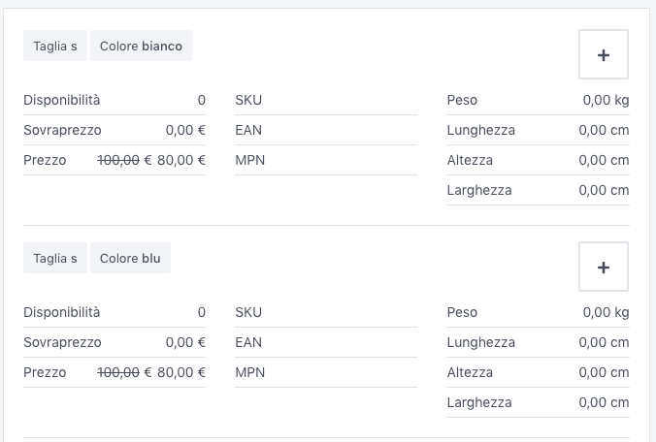Click Altezza row in blu variant
Viewport: 656px width, 442px height.
pos(538,372)
